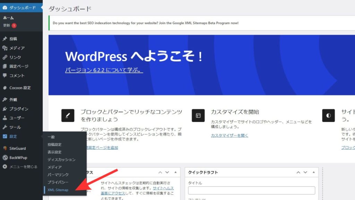Click the settings sliders icon beside 設定

5,136
